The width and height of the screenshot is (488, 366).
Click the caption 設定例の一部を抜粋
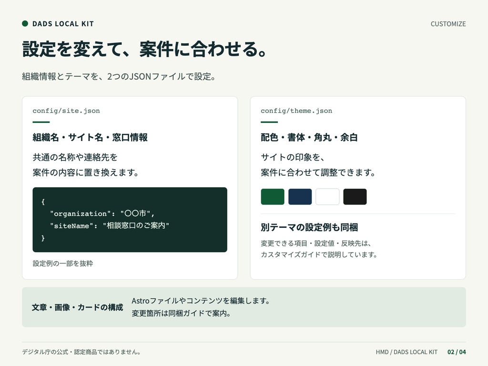pos(63,263)
